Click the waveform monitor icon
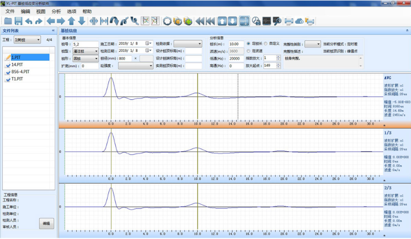The height and width of the screenshot is (239, 411). click(267, 21)
